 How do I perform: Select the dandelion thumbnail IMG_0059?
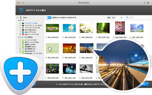coord(69,28)
